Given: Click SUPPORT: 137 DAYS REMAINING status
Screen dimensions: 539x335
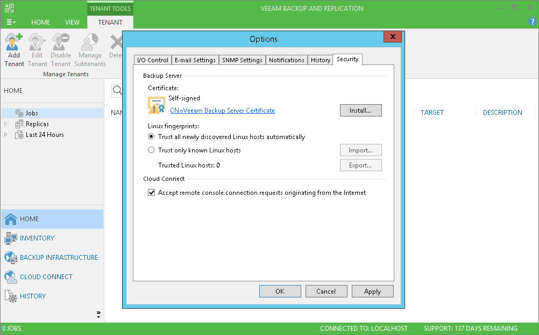Looking at the screenshot, I should coord(470,329).
